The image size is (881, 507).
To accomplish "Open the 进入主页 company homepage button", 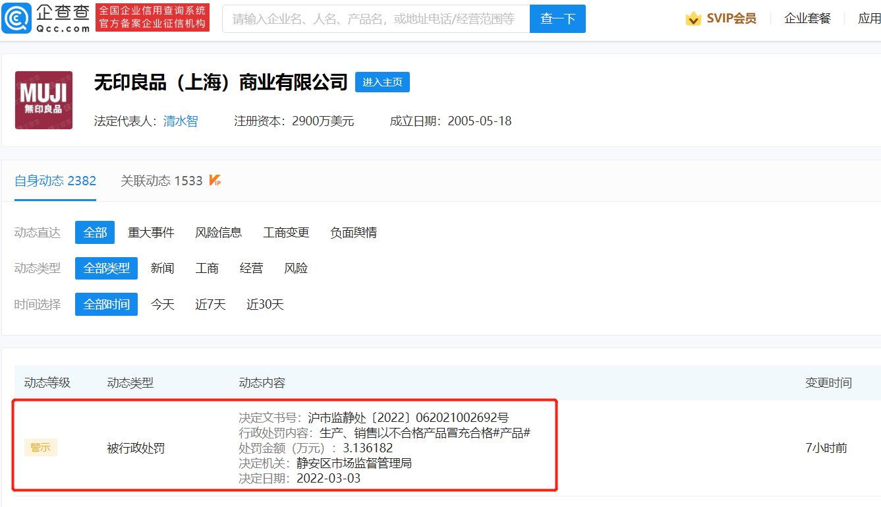I will pyautogui.click(x=382, y=82).
